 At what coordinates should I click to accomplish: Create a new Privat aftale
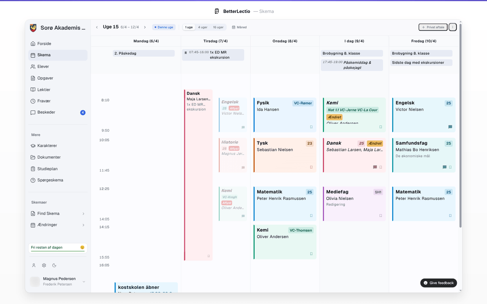click(x=433, y=27)
